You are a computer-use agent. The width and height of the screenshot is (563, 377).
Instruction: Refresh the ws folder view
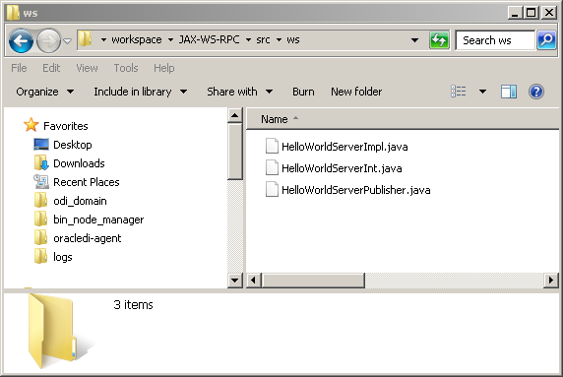click(x=439, y=39)
